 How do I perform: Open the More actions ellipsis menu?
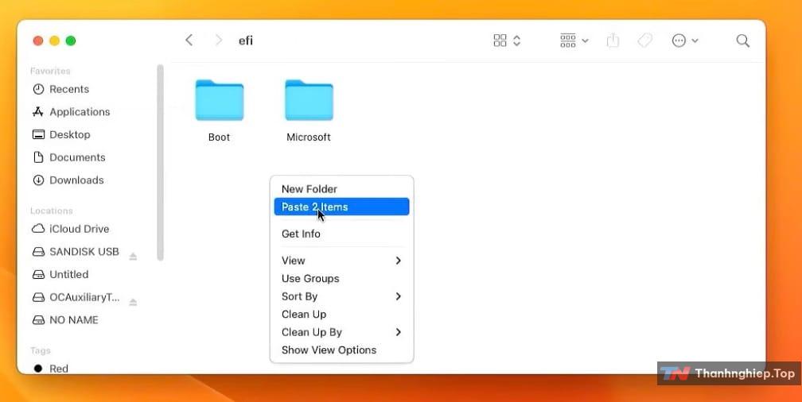pyautogui.click(x=685, y=41)
